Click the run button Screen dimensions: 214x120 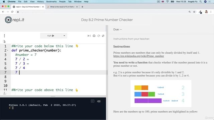50,36
